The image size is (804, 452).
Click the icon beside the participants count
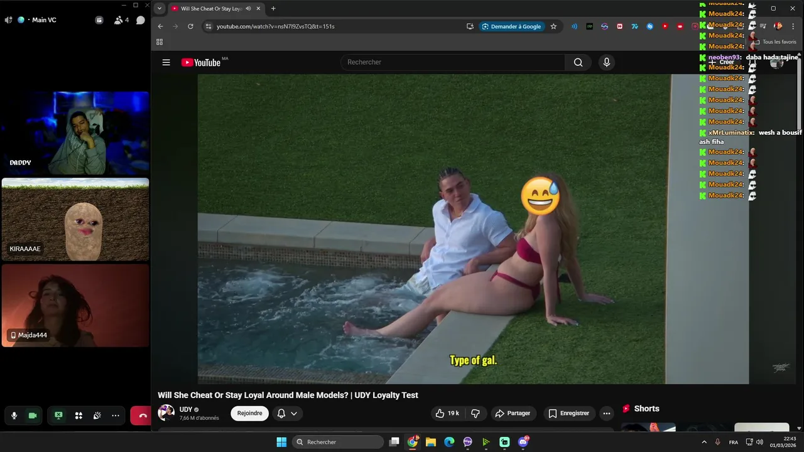click(99, 20)
